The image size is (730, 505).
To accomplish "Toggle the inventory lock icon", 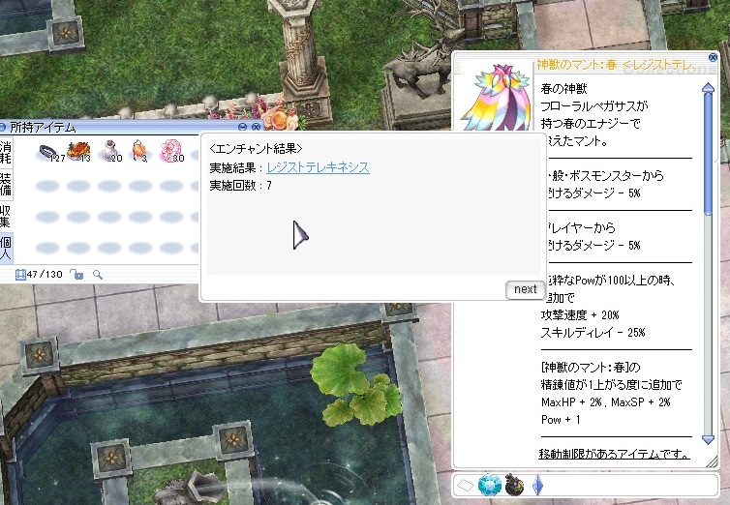I will coord(77,275).
